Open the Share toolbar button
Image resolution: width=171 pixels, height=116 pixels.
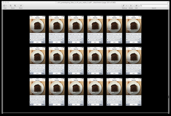(x=21, y=6)
